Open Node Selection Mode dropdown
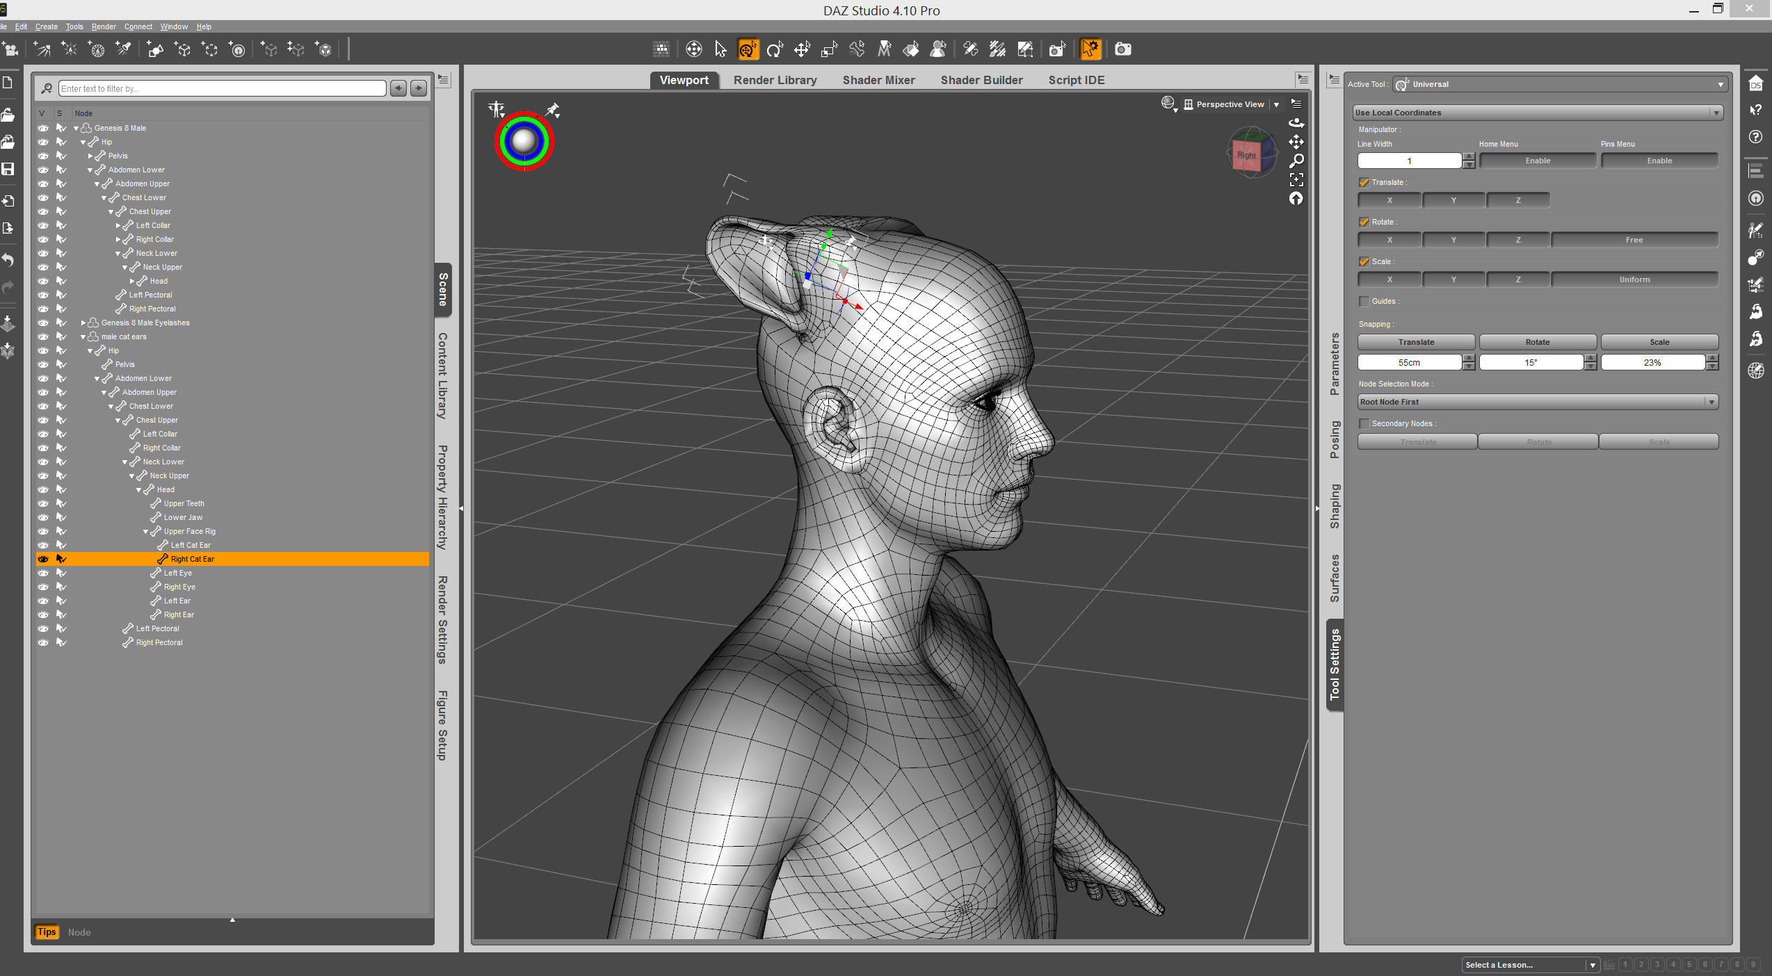The height and width of the screenshot is (976, 1772). click(x=1538, y=402)
